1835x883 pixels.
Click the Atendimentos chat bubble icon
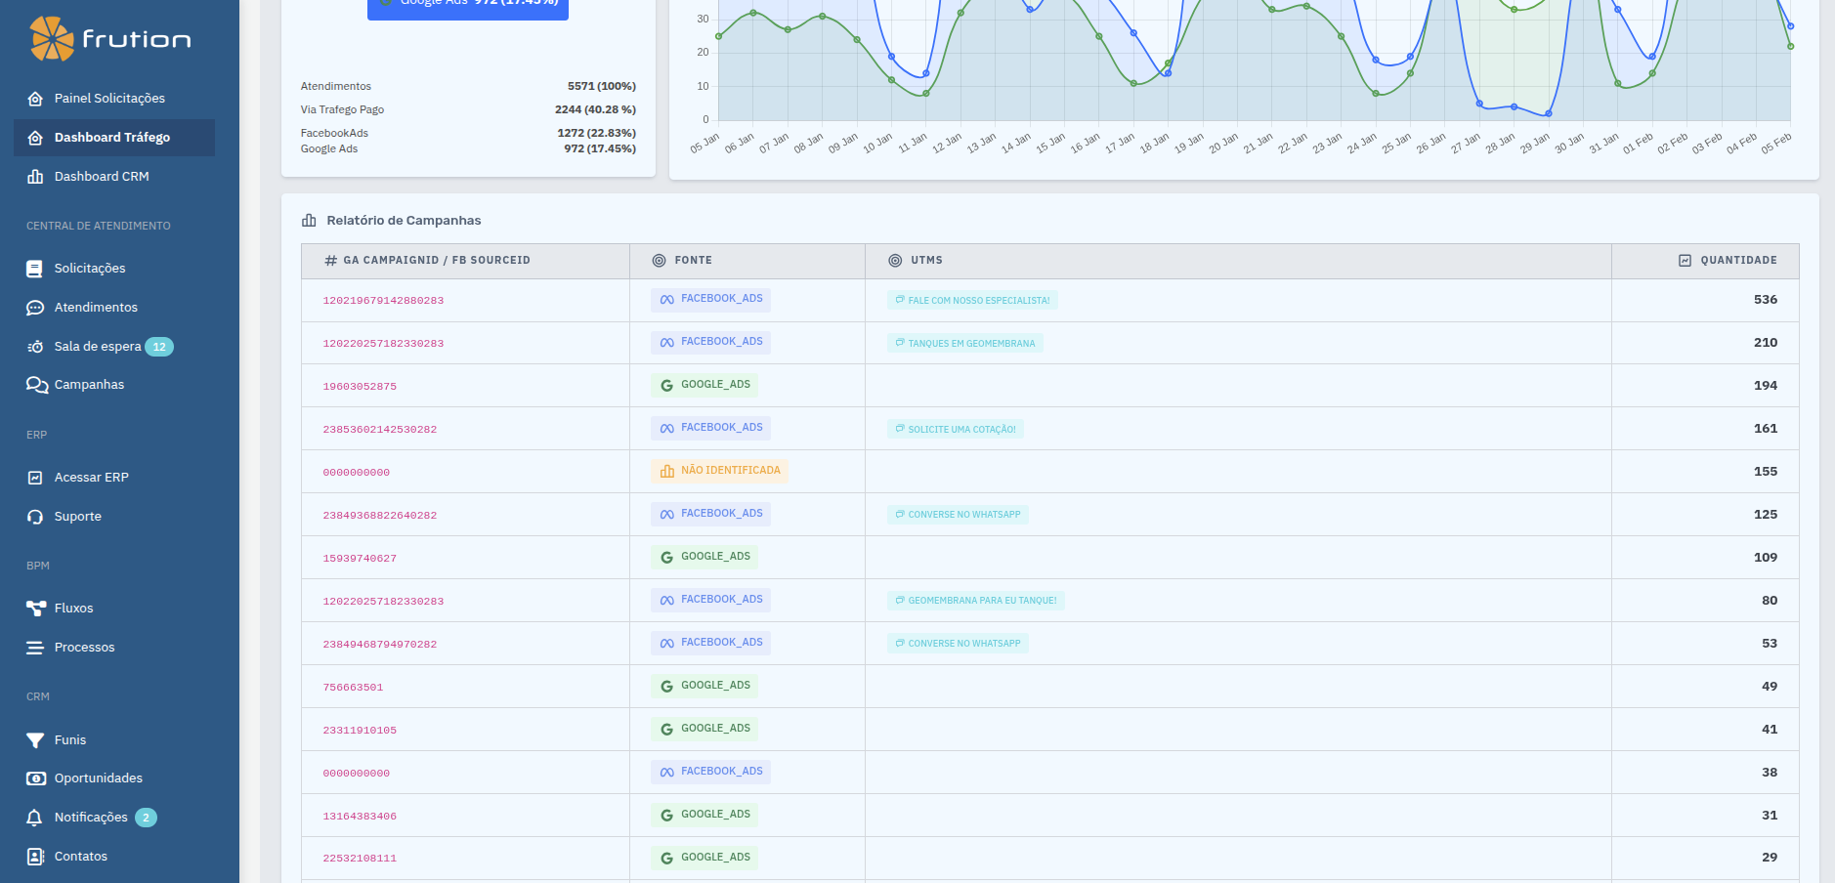[35, 308]
